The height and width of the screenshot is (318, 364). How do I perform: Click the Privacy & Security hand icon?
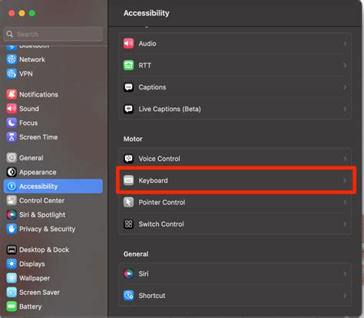[12, 229]
